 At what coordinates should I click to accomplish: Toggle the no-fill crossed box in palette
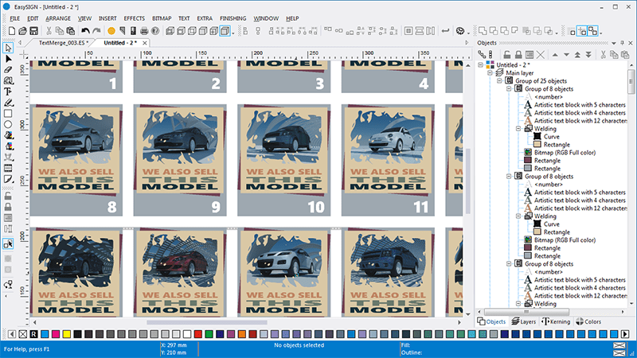click(21, 333)
